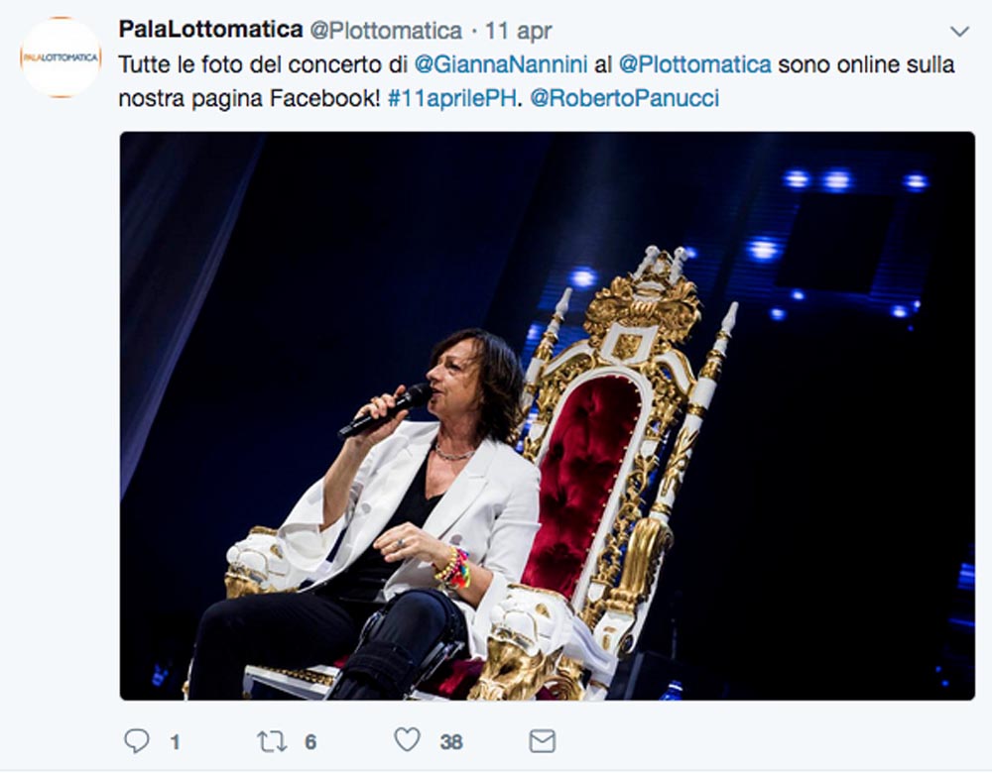Share tweet via the envelope message icon
The height and width of the screenshot is (773, 992).
click(543, 740)
